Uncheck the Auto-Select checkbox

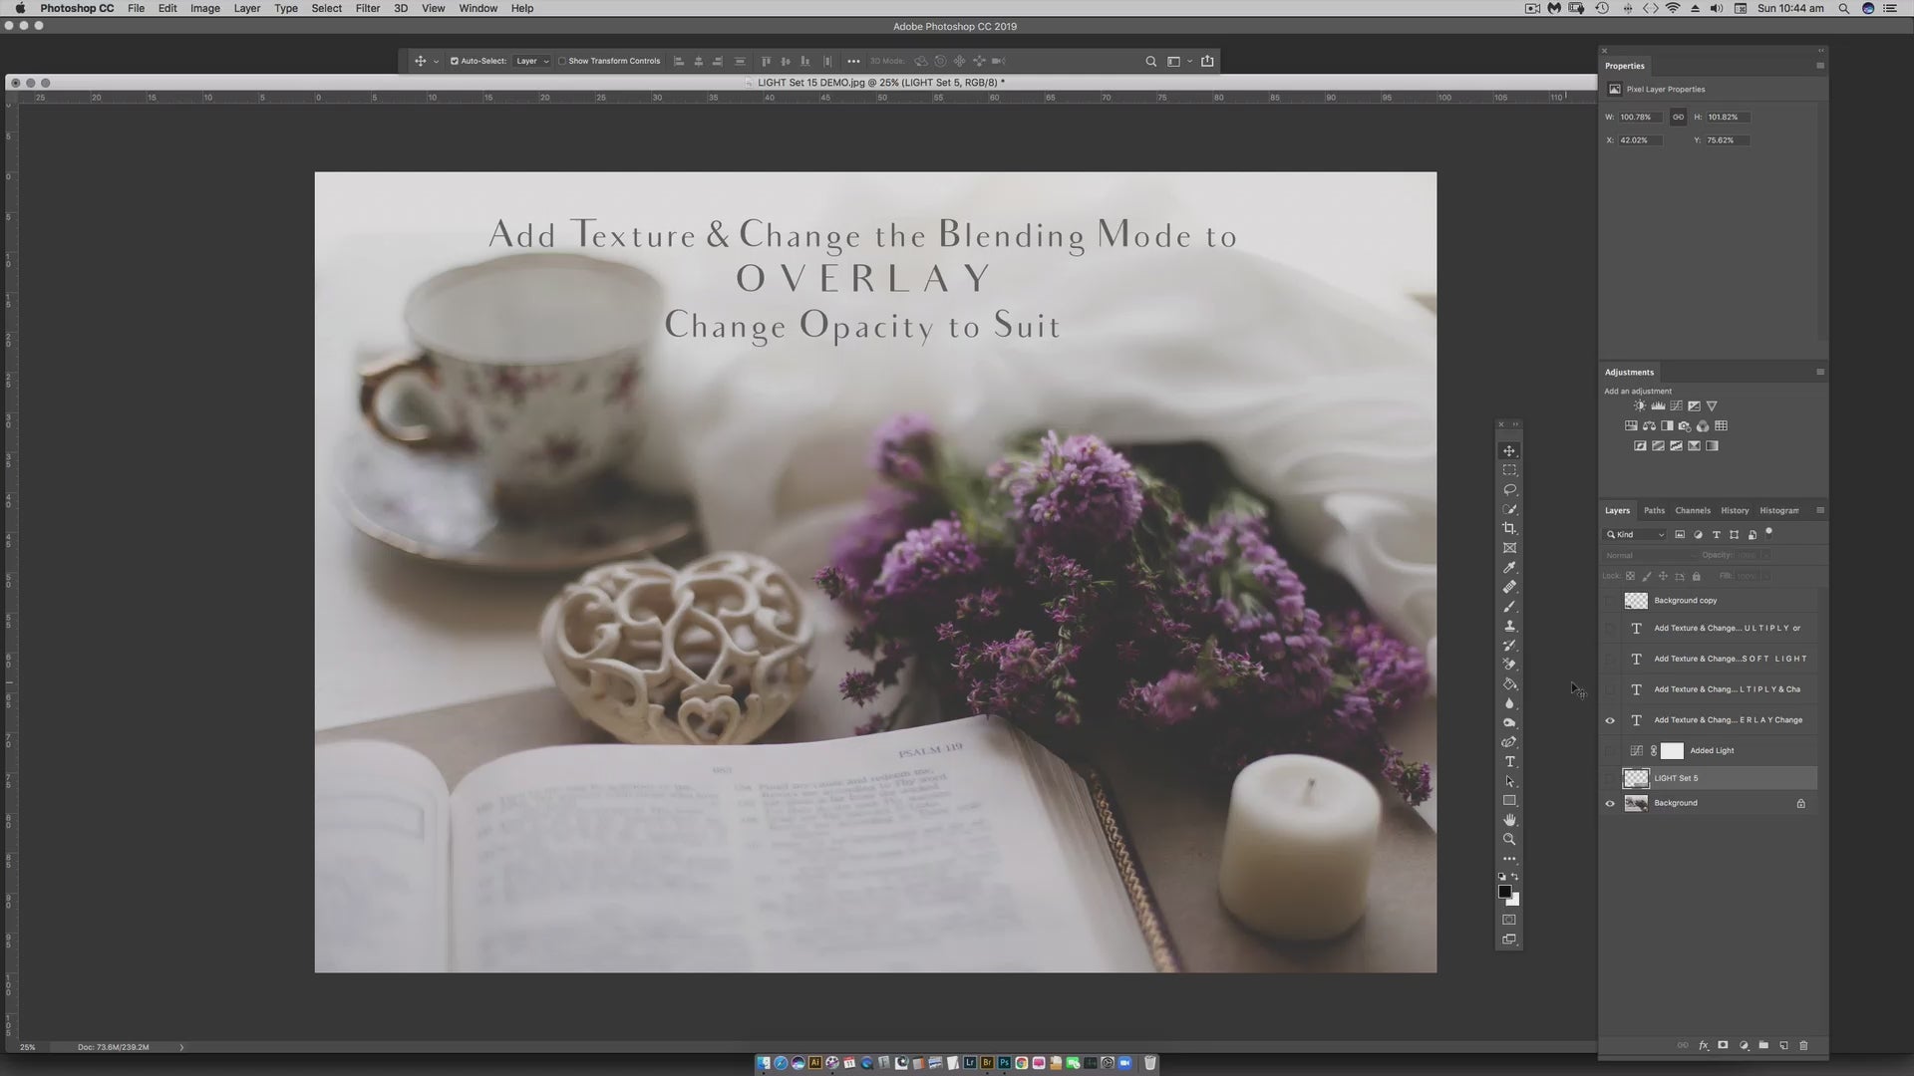point(455,61)
